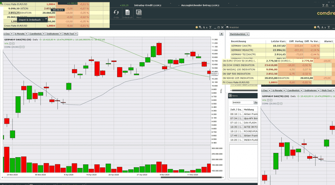Click the Watchlist horizontal scrollbar
The image size is (335, 185).
pyautogui.click(x=245, y=90)
